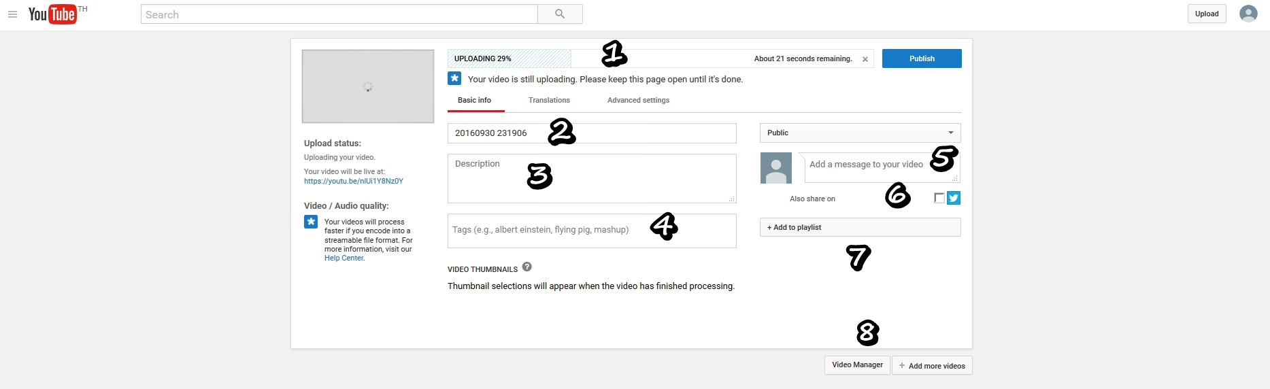Click the Upload status heading

(333, 143)
